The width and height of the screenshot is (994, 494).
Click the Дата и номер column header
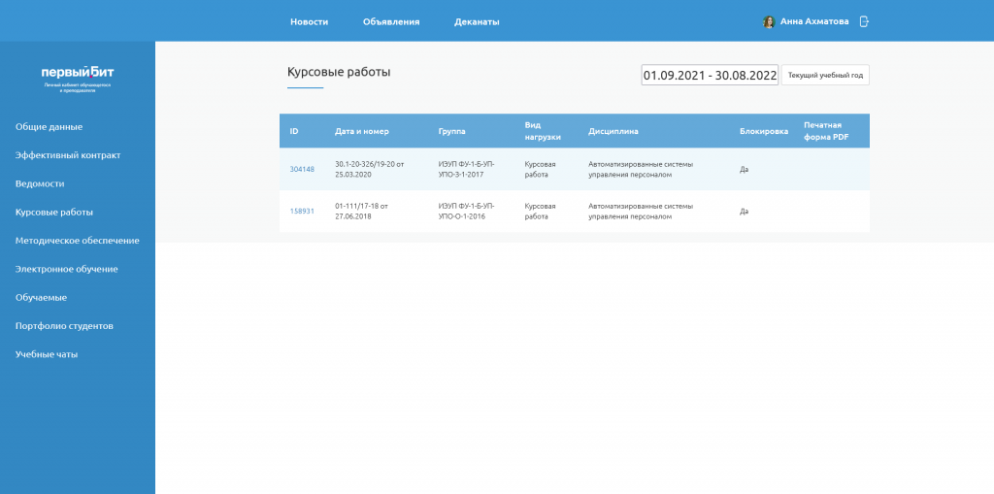362,131
